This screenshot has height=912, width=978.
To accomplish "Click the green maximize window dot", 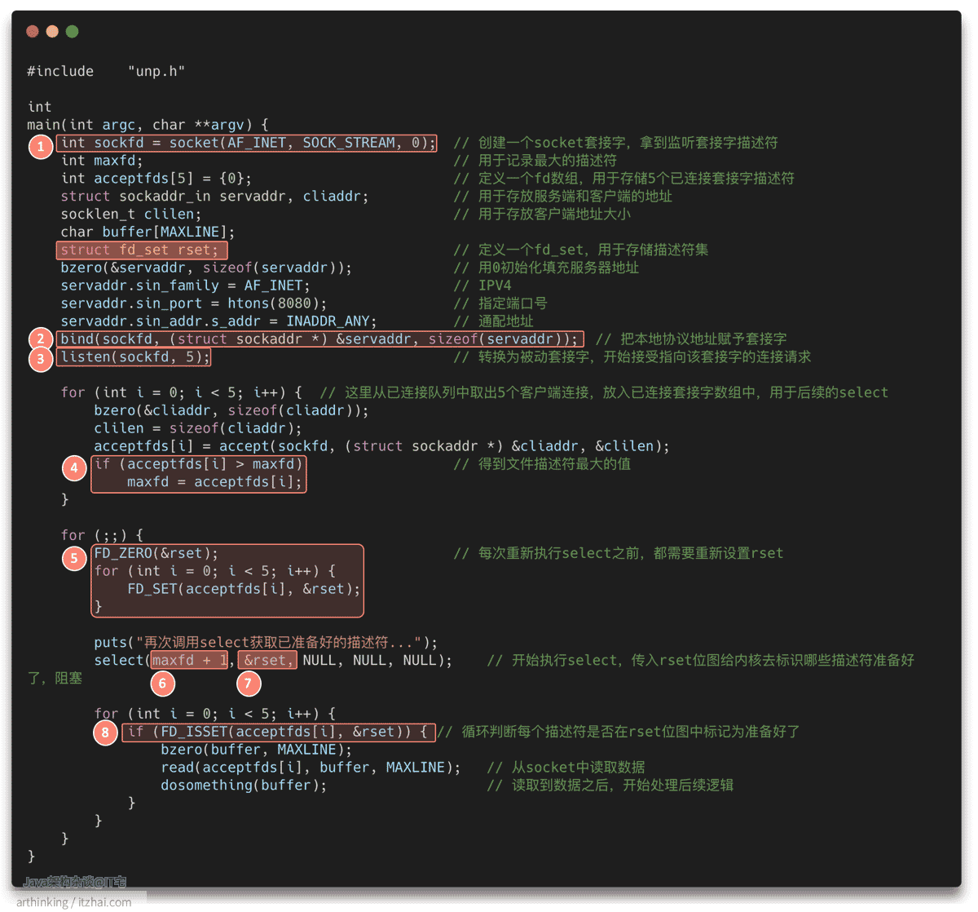I will [x=72, y=32].
